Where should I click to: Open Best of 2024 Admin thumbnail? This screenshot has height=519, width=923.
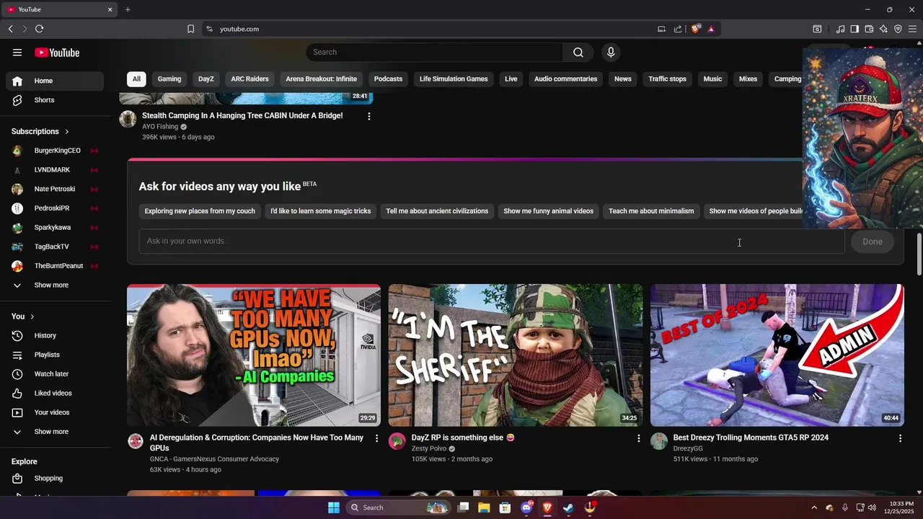tap(777, 355)
